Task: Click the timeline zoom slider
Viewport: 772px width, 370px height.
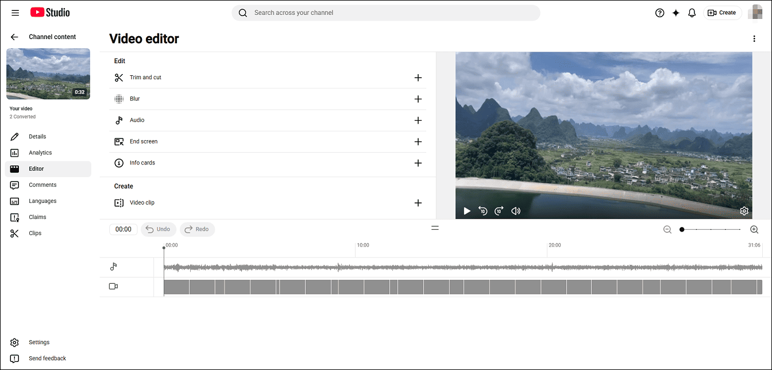Action: (711, 229)
